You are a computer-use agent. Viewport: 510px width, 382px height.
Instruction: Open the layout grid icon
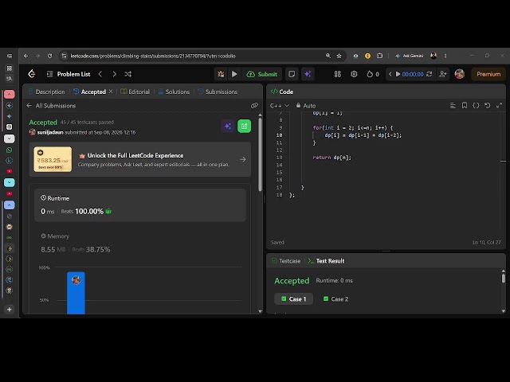pyautogui.click(x=338, y=74)
